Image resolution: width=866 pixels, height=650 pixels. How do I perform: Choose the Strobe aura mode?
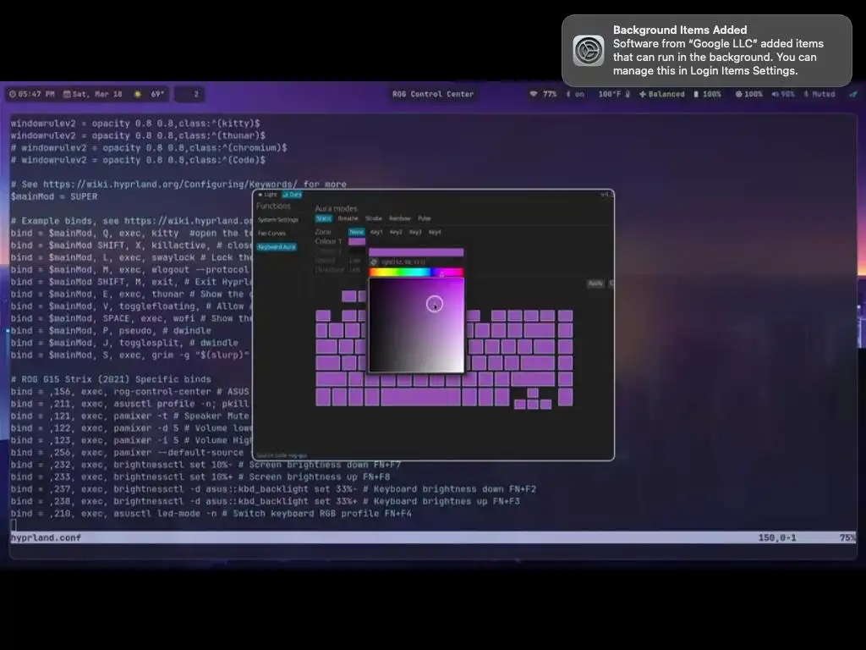tap(373, 218)
